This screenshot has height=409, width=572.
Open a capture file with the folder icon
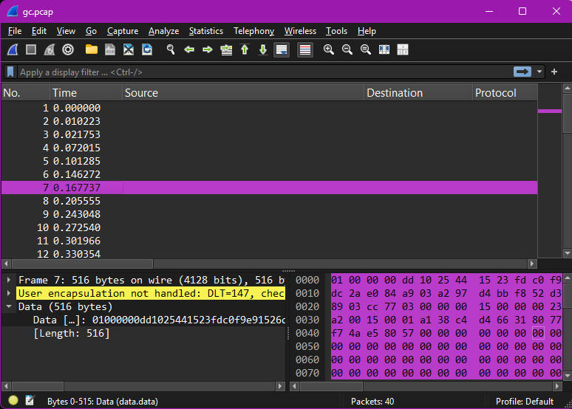tap(92, 49)
